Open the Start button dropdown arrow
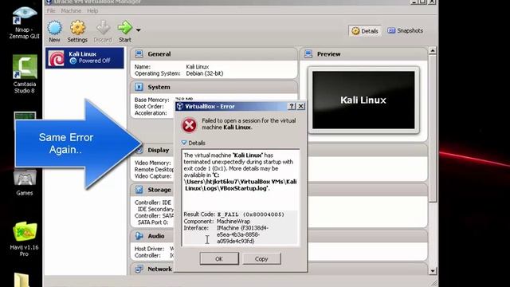This screenshot has height=287, width=510. (138, 30)
